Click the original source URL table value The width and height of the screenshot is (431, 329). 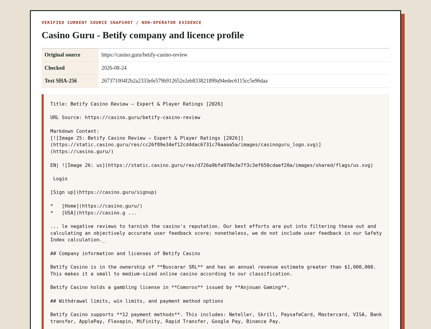click(144, 55)
